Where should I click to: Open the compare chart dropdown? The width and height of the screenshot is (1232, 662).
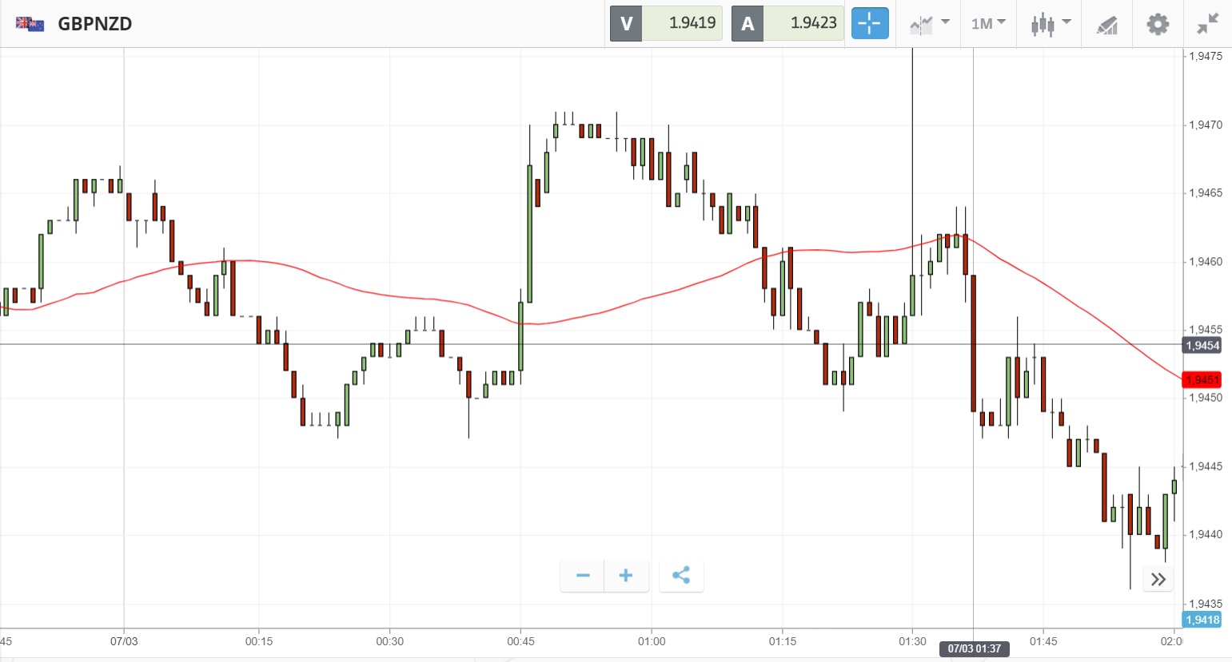pyautogui.click(x=929, y=24)
